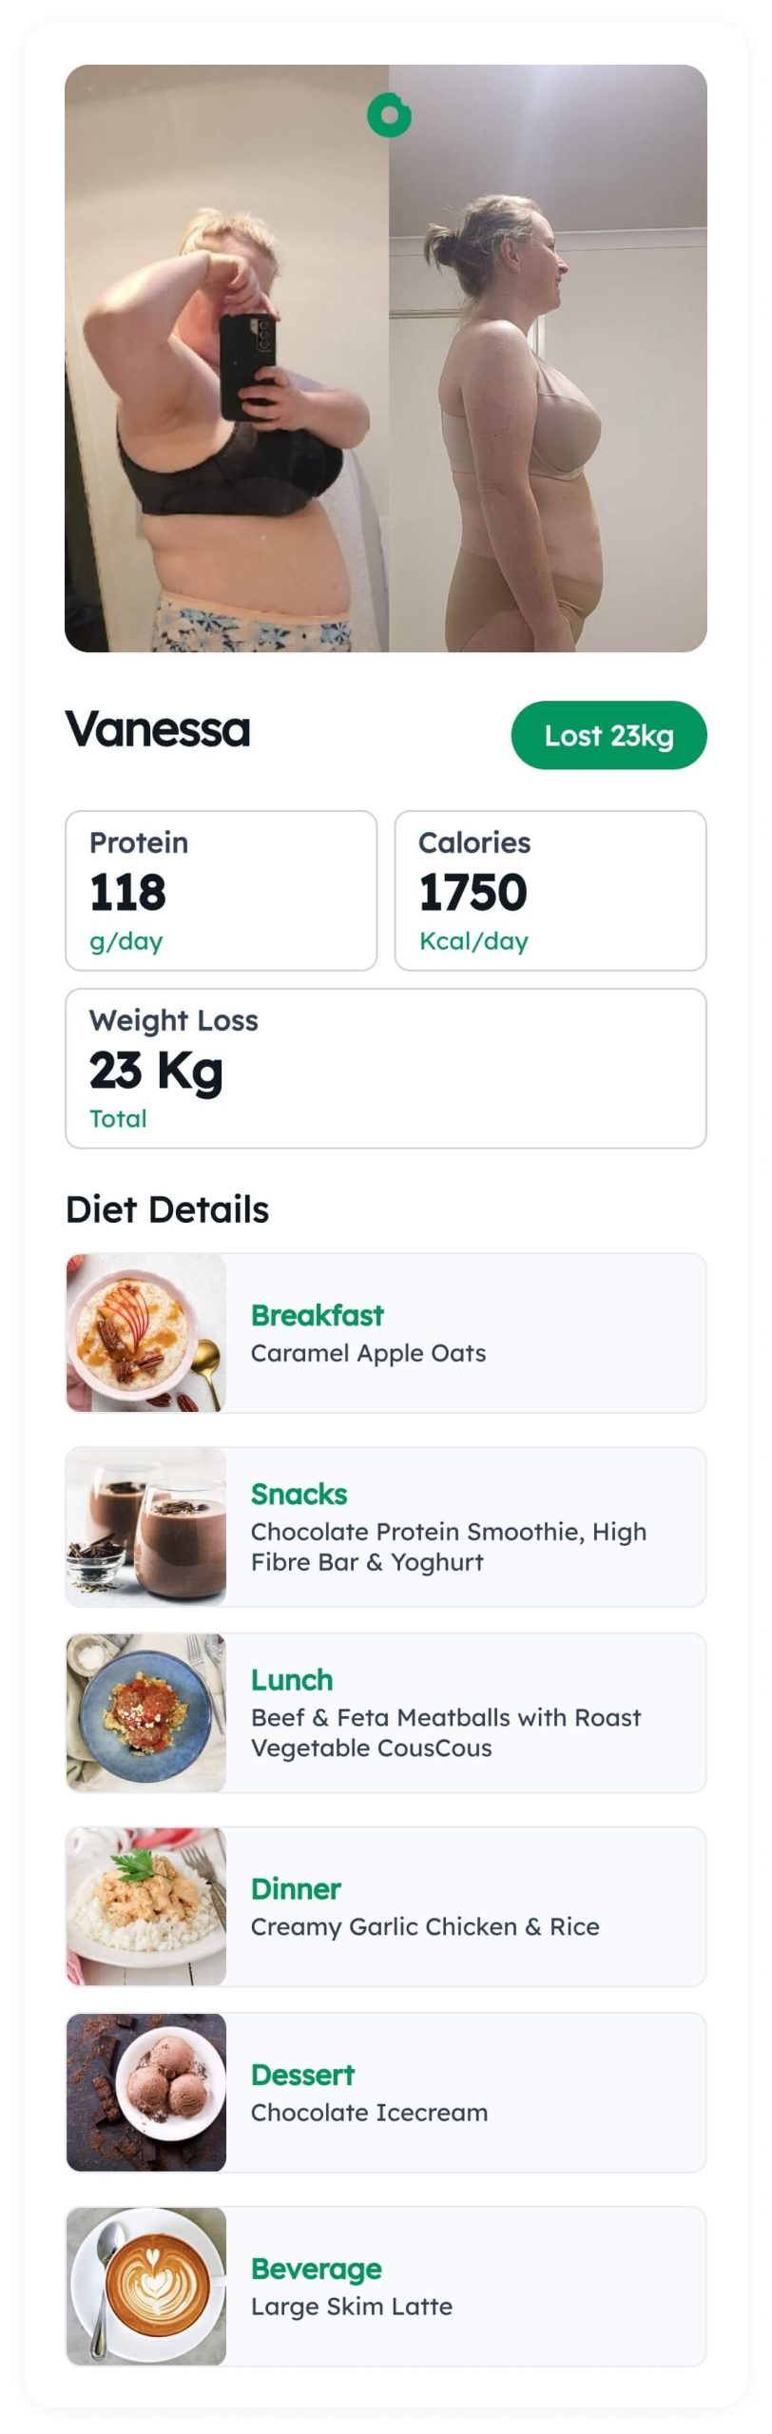Open the skim latte beverage thumbnail
The width and height of the screenshot is (772, 2434).
click(x=146, y=2286)
